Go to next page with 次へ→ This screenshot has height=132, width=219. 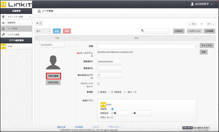pos(211,24)
